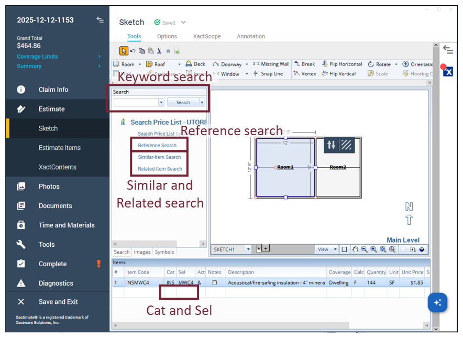Switch to the Options tab
The height and width of the screenshot is (338, 463).
click(x=167, y=36)
